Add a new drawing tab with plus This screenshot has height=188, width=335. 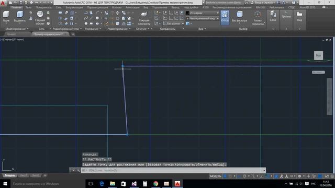pyautogui.click(x=73, y=34)
